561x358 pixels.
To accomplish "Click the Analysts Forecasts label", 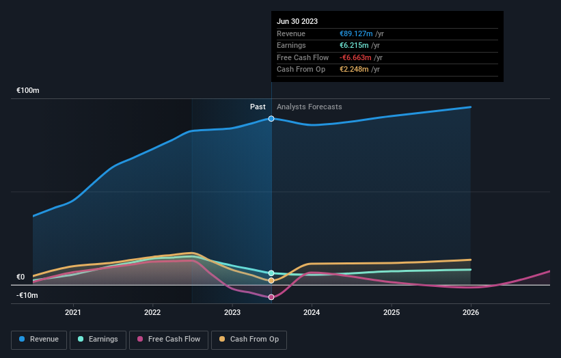I will pos(309,107).
